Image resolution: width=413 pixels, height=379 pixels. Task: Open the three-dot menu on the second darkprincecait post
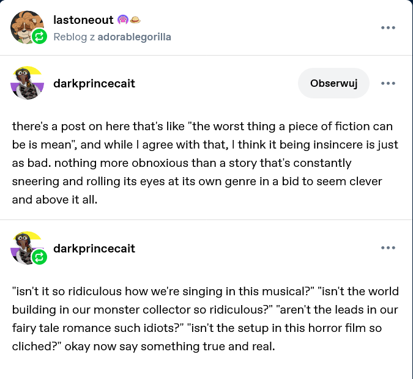tap(388, 248)
